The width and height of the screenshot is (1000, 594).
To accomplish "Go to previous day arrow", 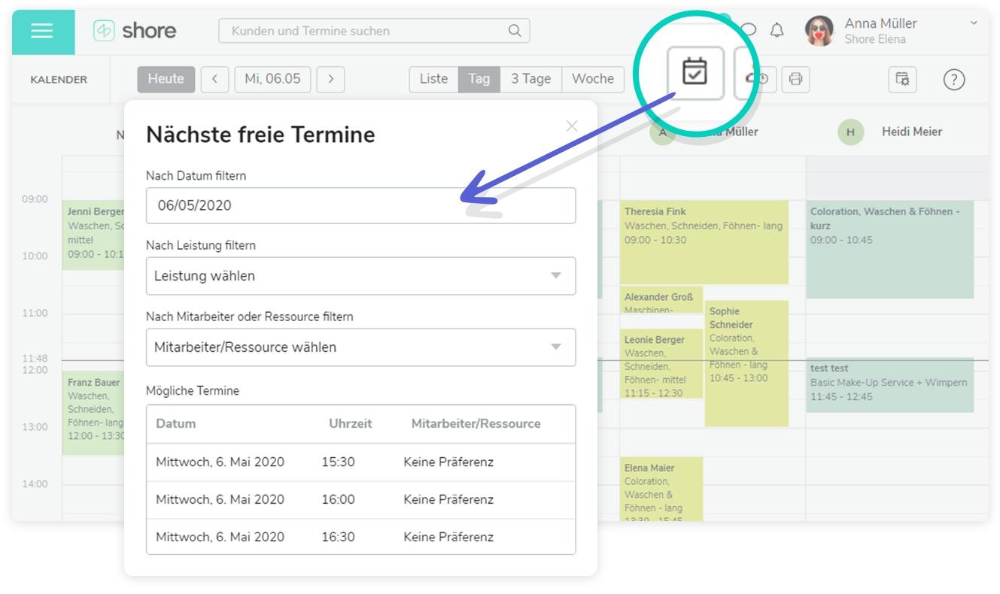I will pyautogui.click(x=216, y=78).
